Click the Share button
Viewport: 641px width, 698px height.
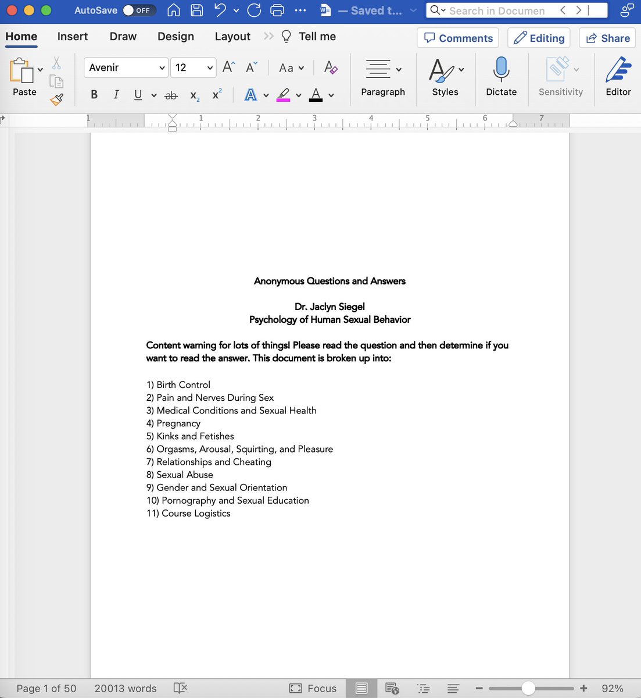point(607,38)
